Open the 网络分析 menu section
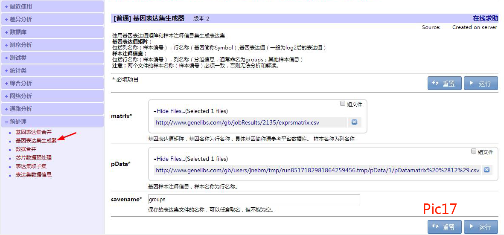The height and width of the screenshot is (235, 504). pyautogui.click(x=20, y=96)
